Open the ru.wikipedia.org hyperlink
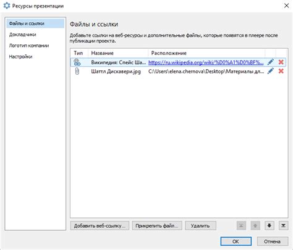 206,62
